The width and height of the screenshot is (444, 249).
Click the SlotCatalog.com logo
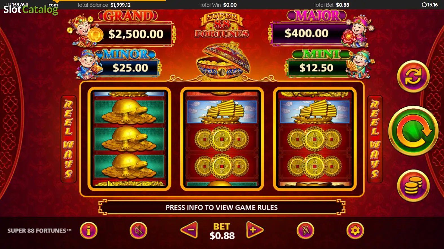point(30,9)
